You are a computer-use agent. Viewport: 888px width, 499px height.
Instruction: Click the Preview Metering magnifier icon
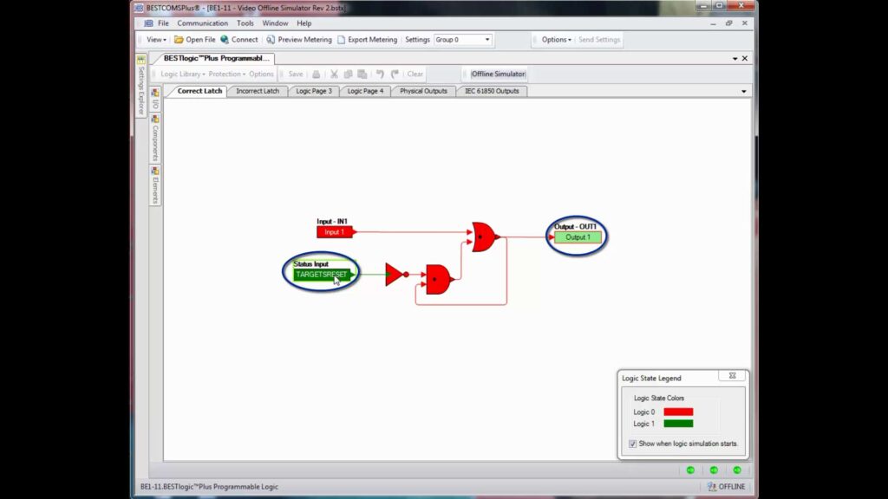click(271, 40)
